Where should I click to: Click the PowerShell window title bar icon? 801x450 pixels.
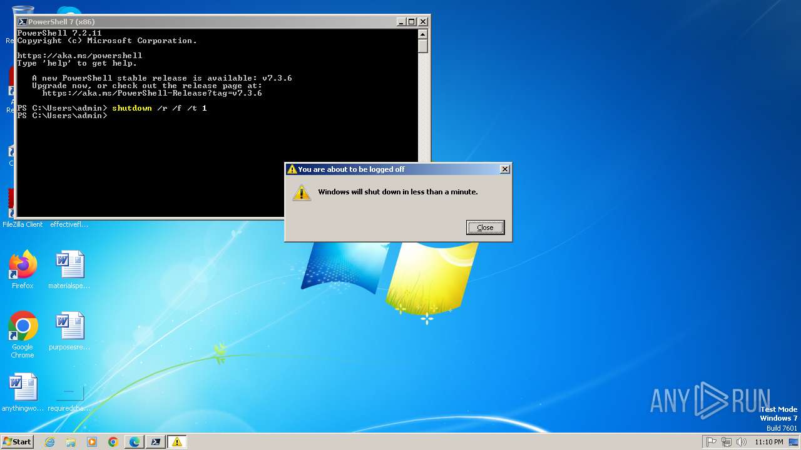pos(23,22)
